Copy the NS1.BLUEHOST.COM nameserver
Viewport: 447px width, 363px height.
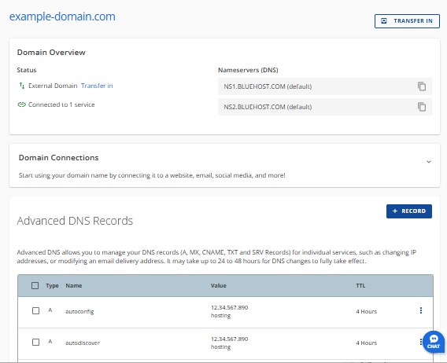422,86
